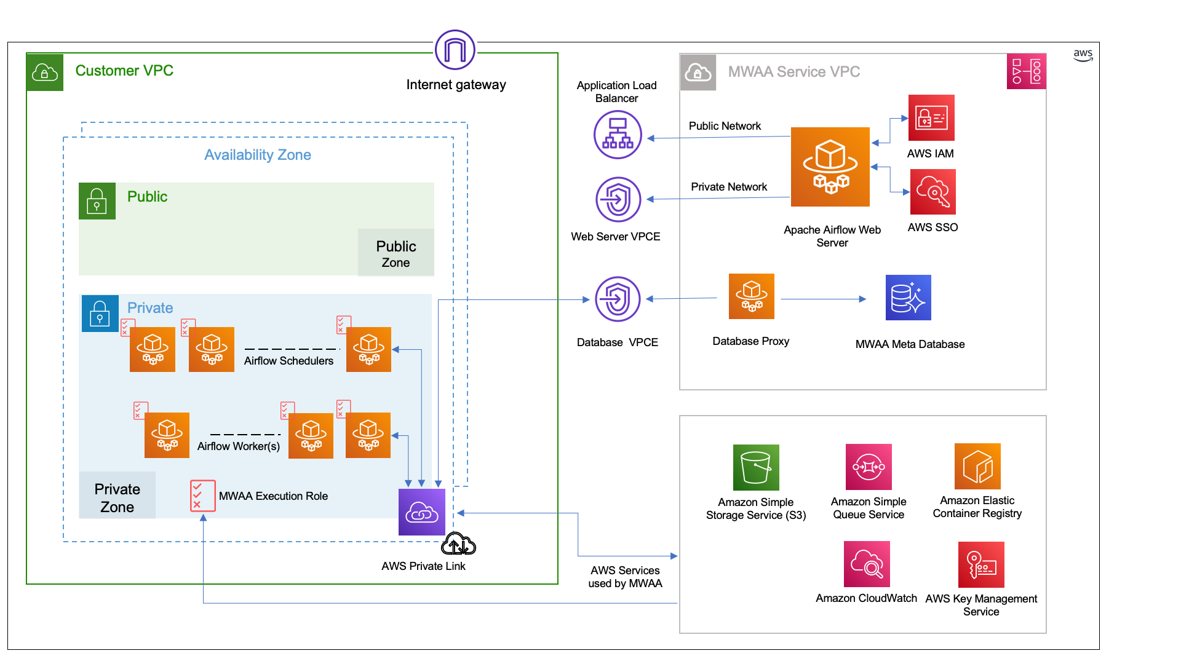The height and width of the screenshot is (664, 1181).
Task: Click the leftmost Airflow Scheduler icon
Action: pyautogui.click(x=153, y=349)
